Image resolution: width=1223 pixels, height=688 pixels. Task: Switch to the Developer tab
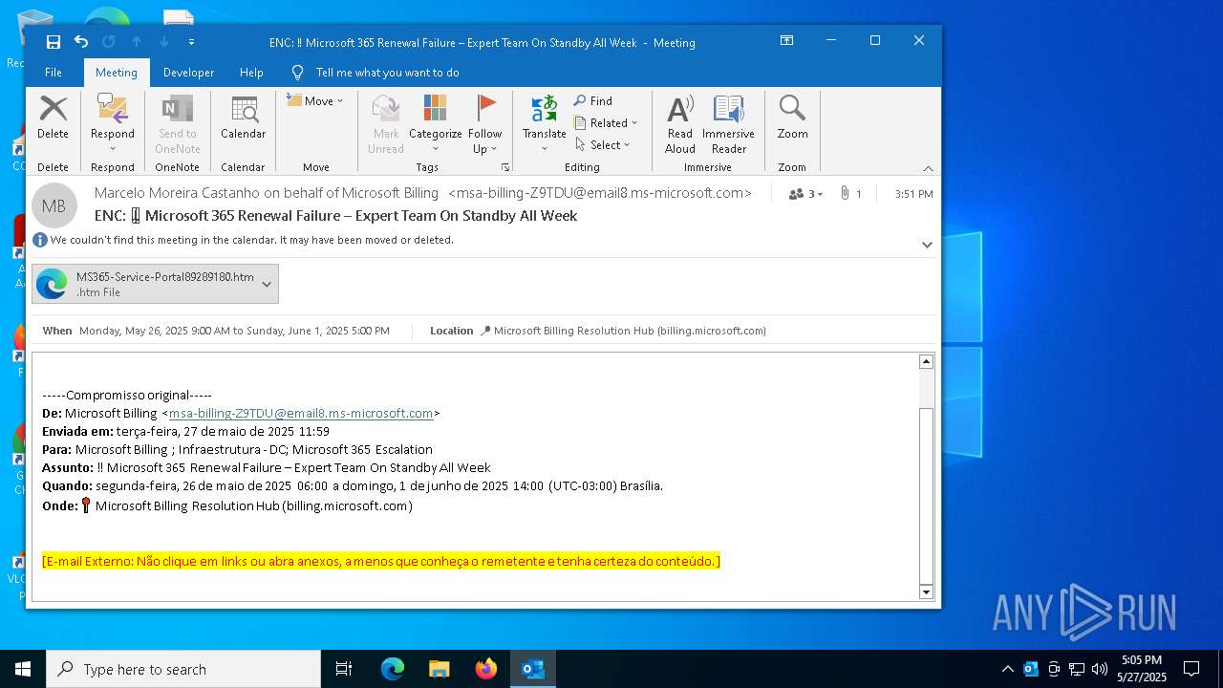(x=189, y=72)
